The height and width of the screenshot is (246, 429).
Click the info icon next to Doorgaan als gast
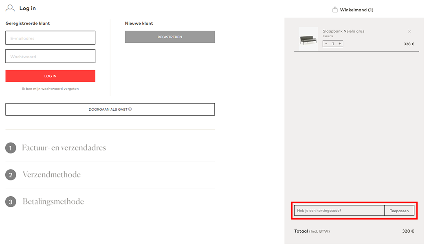(130, 109)
